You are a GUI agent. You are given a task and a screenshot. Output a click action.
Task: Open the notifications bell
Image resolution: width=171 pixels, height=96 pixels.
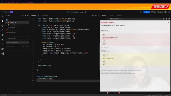click(166, 12)
